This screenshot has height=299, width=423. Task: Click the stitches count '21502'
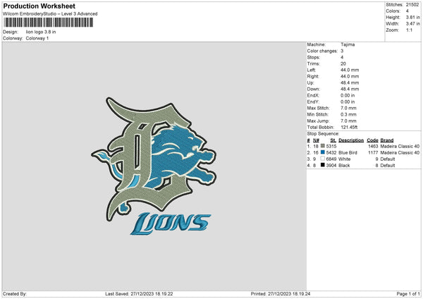(x=412, y=5)
